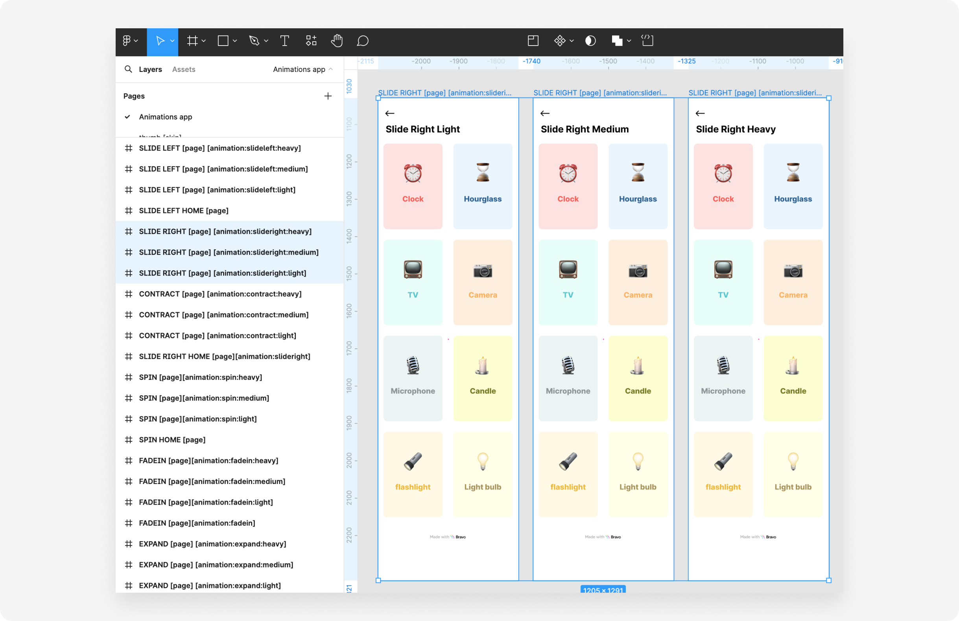This screenshot has height=621, width=959.
Task: Switch to the Assets tab
Action: [x=183, y=69]
